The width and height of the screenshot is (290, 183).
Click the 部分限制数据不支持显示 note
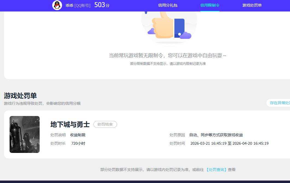tap(168, 64)
